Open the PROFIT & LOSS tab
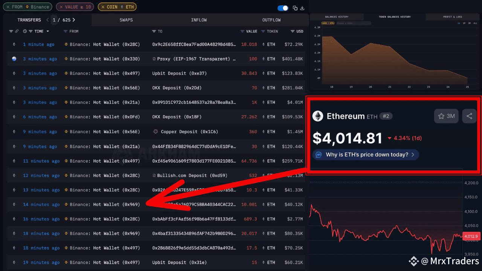Screen dimensions: 482x271 point(453,17)
